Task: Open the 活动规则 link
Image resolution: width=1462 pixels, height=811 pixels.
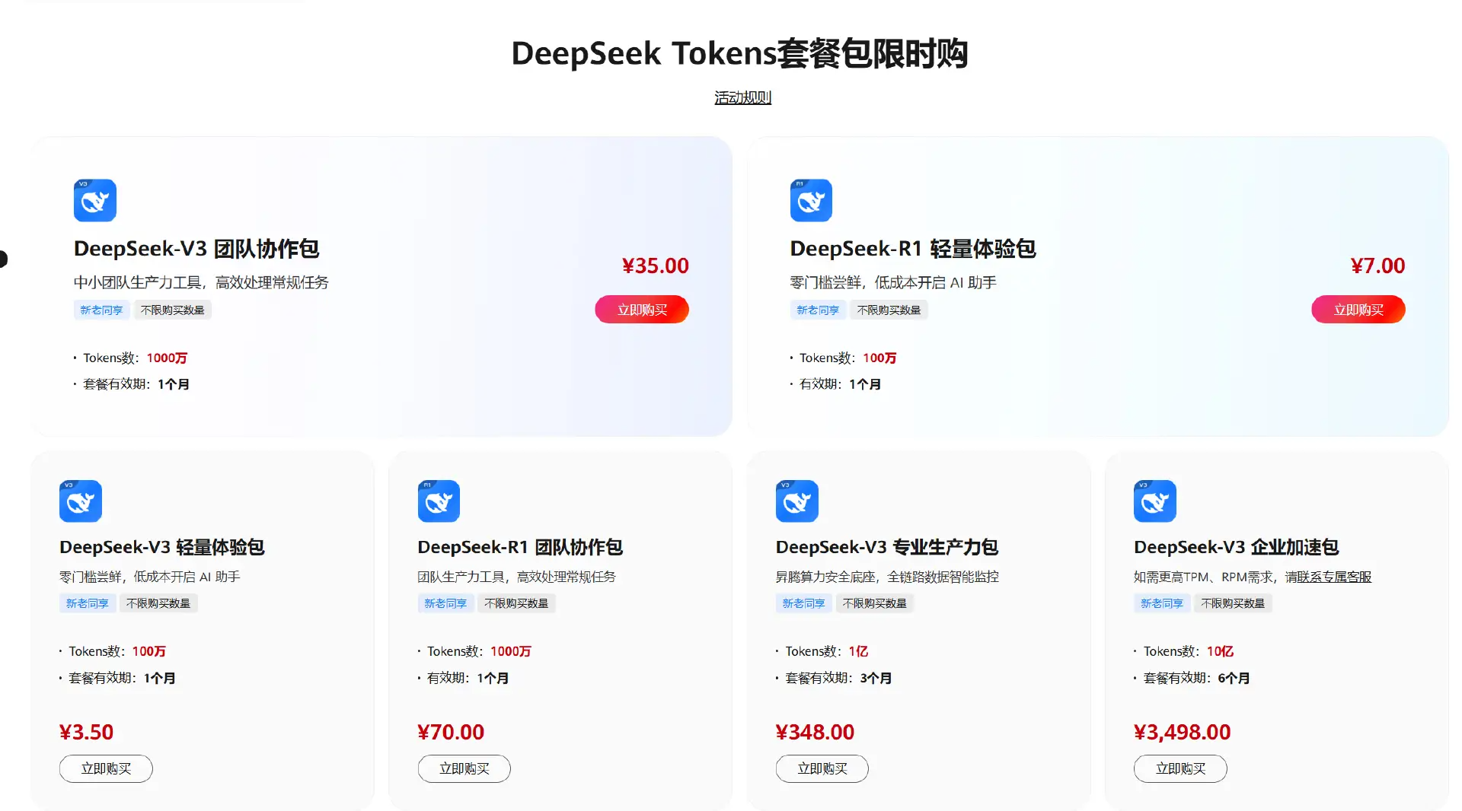Action: [742, 97]
